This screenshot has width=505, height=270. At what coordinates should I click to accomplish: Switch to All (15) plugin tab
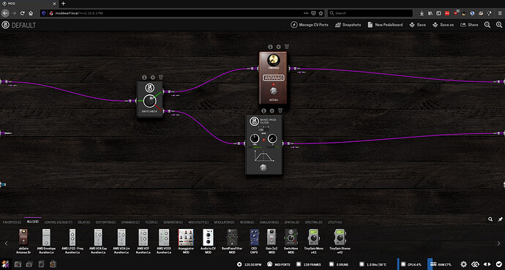(x=33, y=222)
